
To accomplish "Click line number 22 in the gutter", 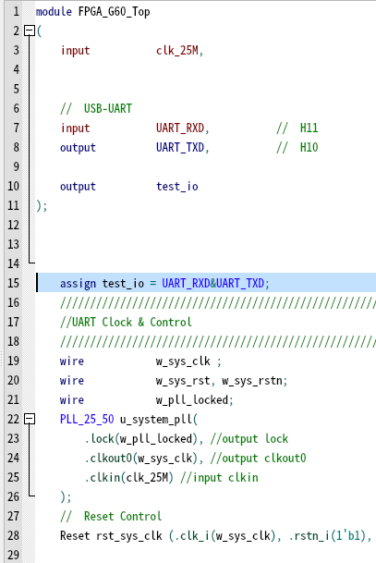I will click(x=13, y=419).
